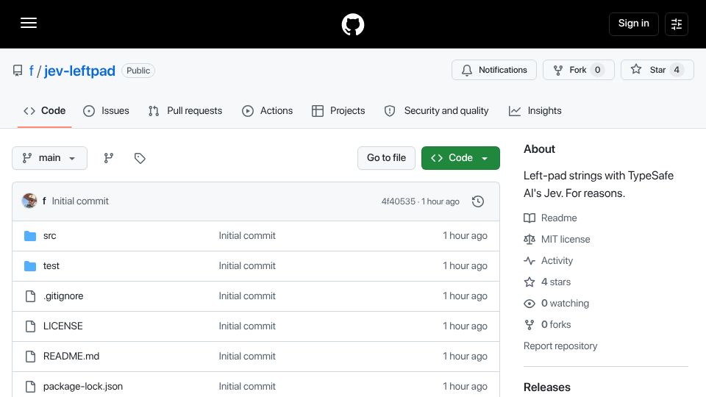View tags via the tag icon
The image size is (706, 397).
click(140, 158)
